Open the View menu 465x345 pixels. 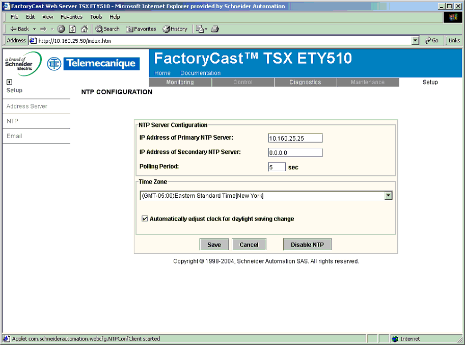tap(48, 17)
